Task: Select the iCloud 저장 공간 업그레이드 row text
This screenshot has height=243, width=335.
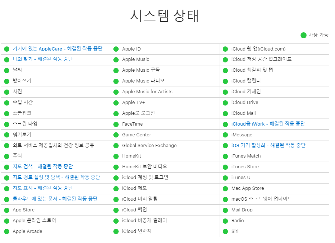Action: 261,59
